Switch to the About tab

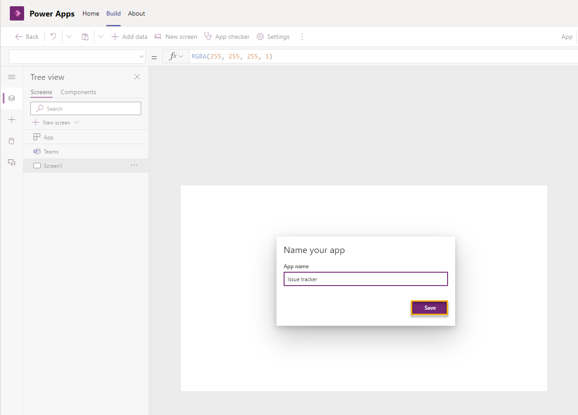[136, 13]
